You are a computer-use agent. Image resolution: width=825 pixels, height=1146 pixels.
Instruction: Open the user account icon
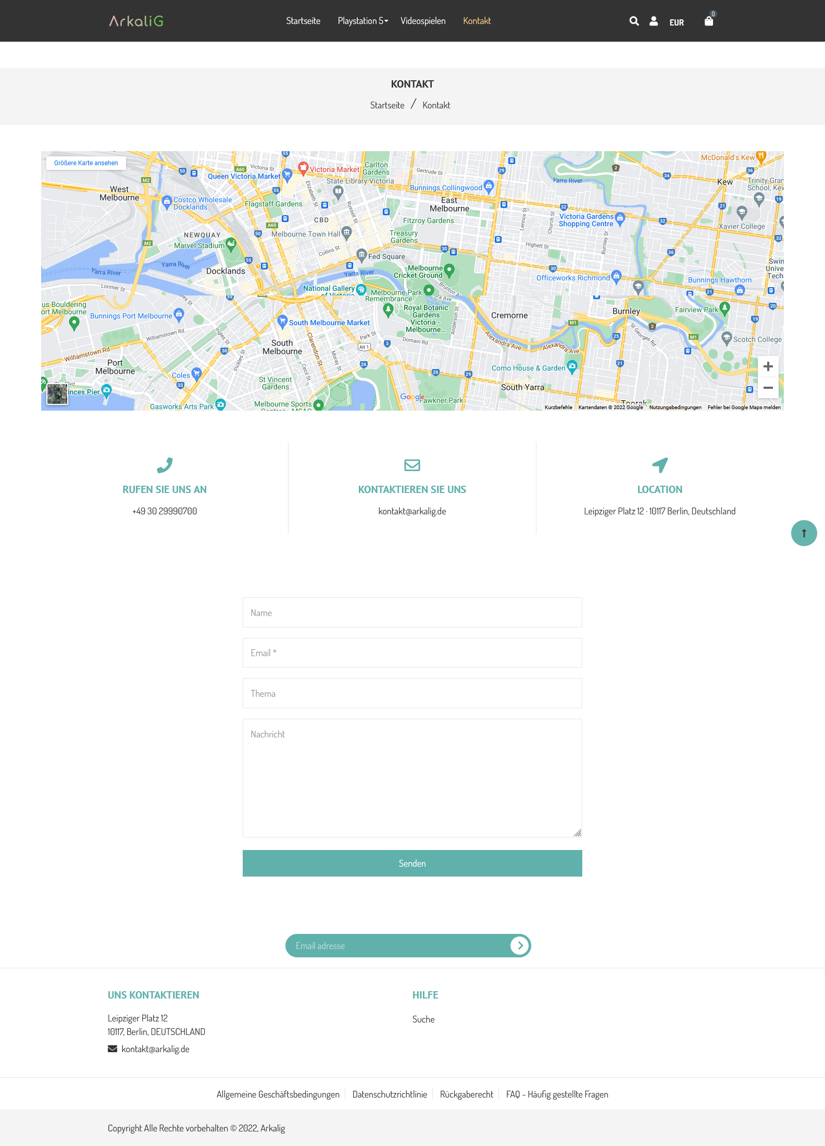(654, 21)
